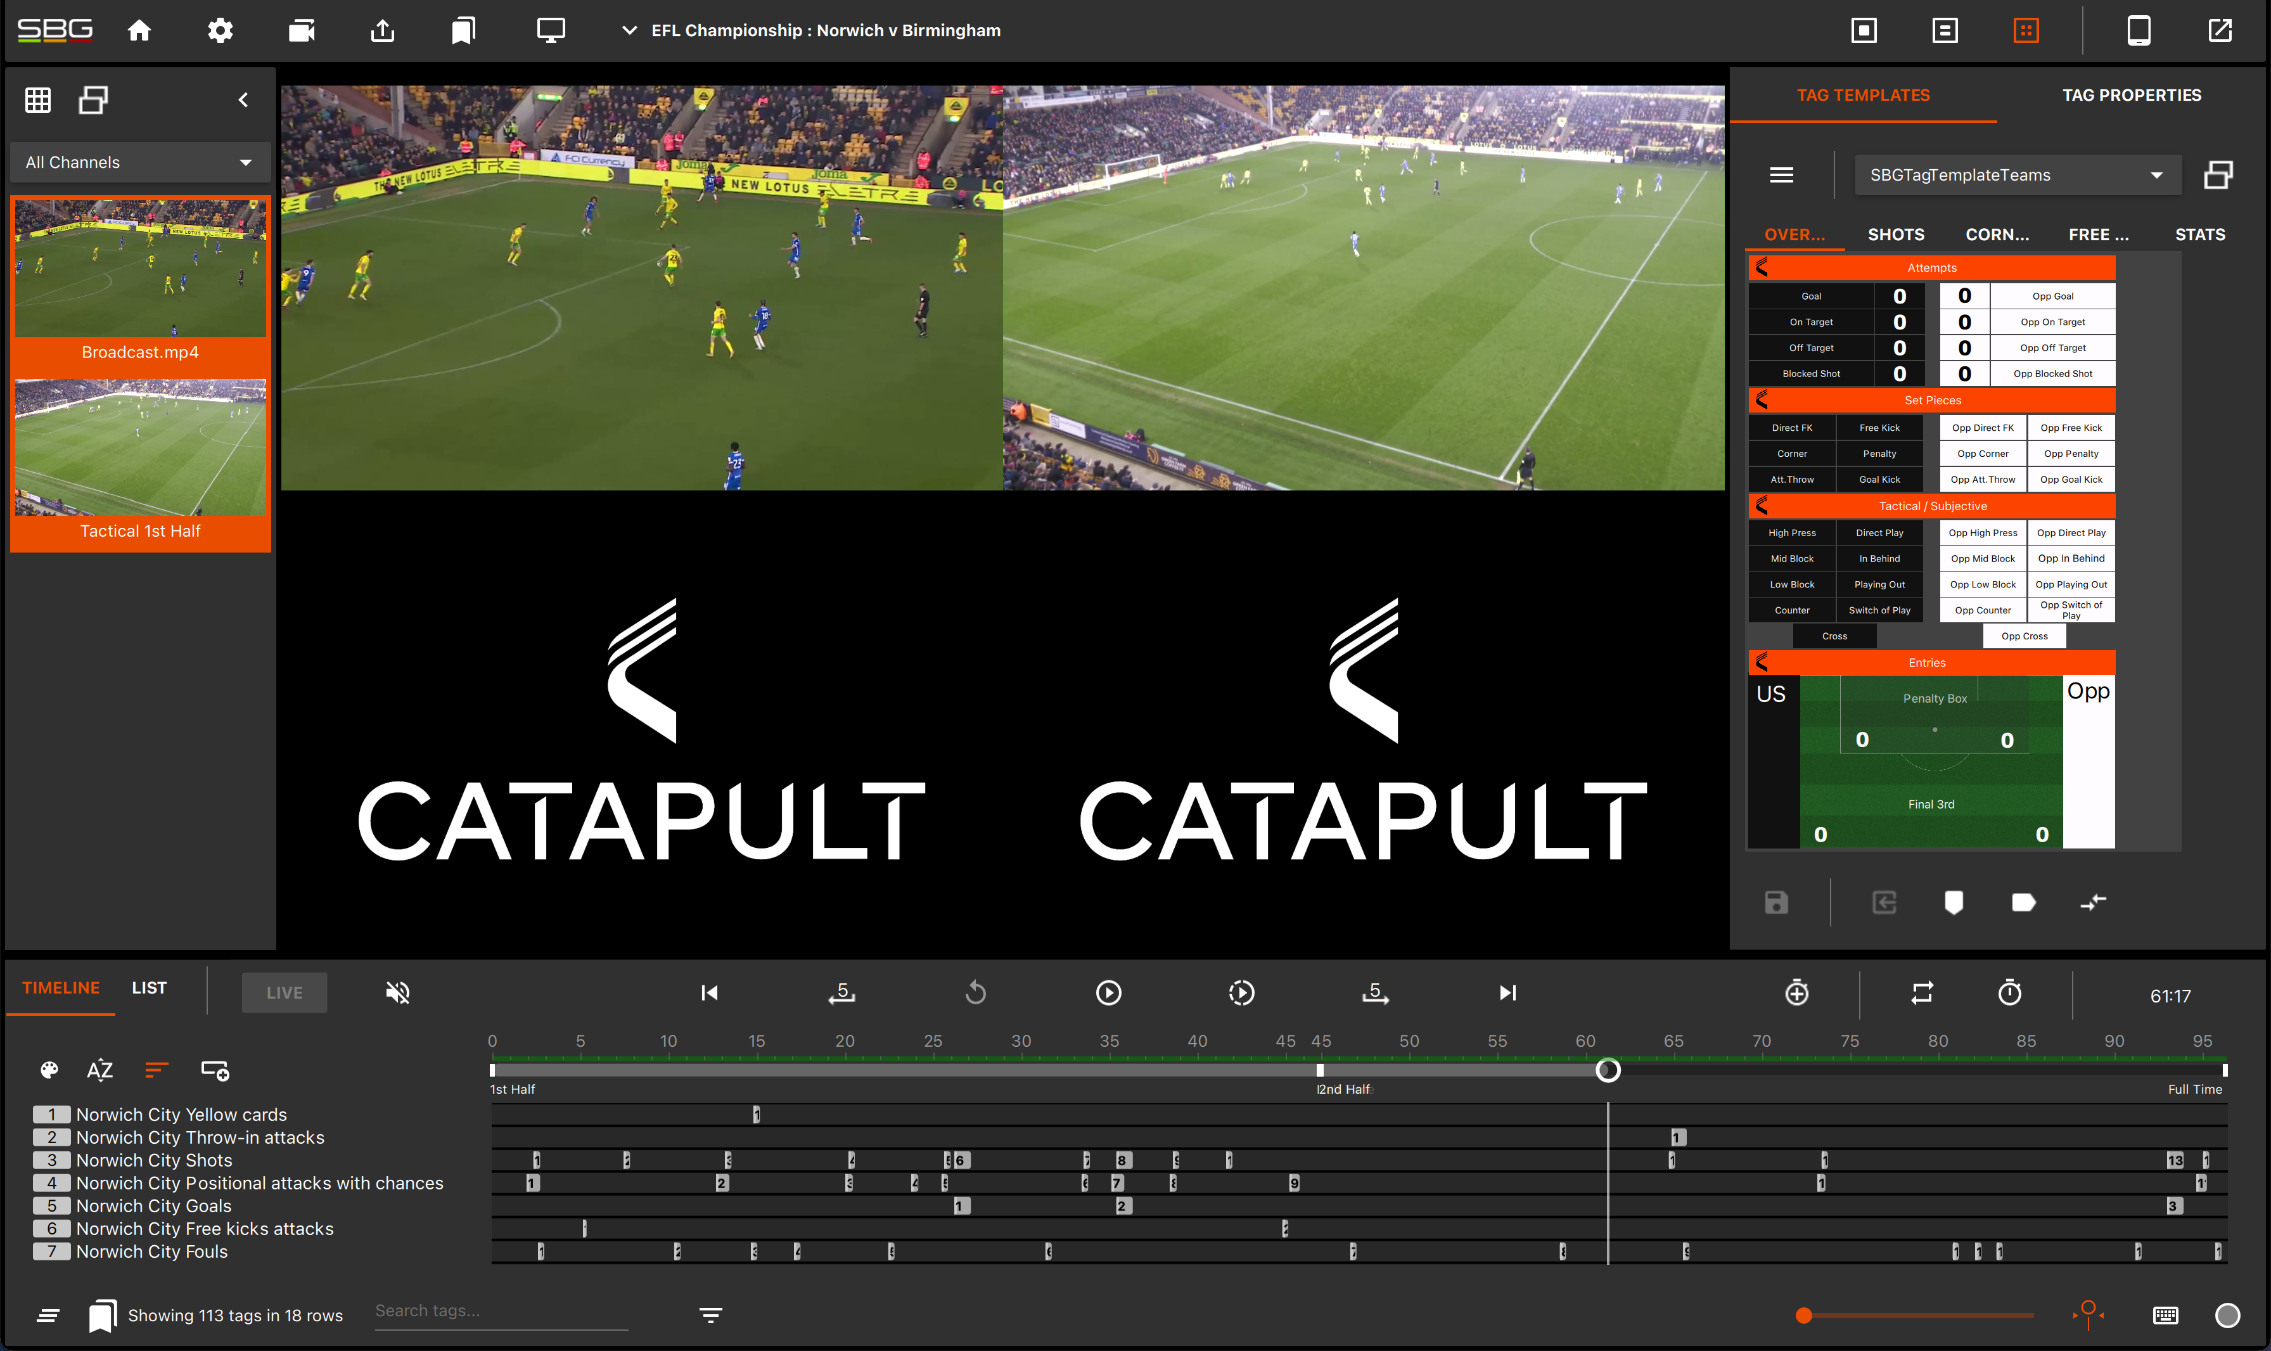Skip to next tag
The image size is (2271, 1351).
(x=1507, y=992)
